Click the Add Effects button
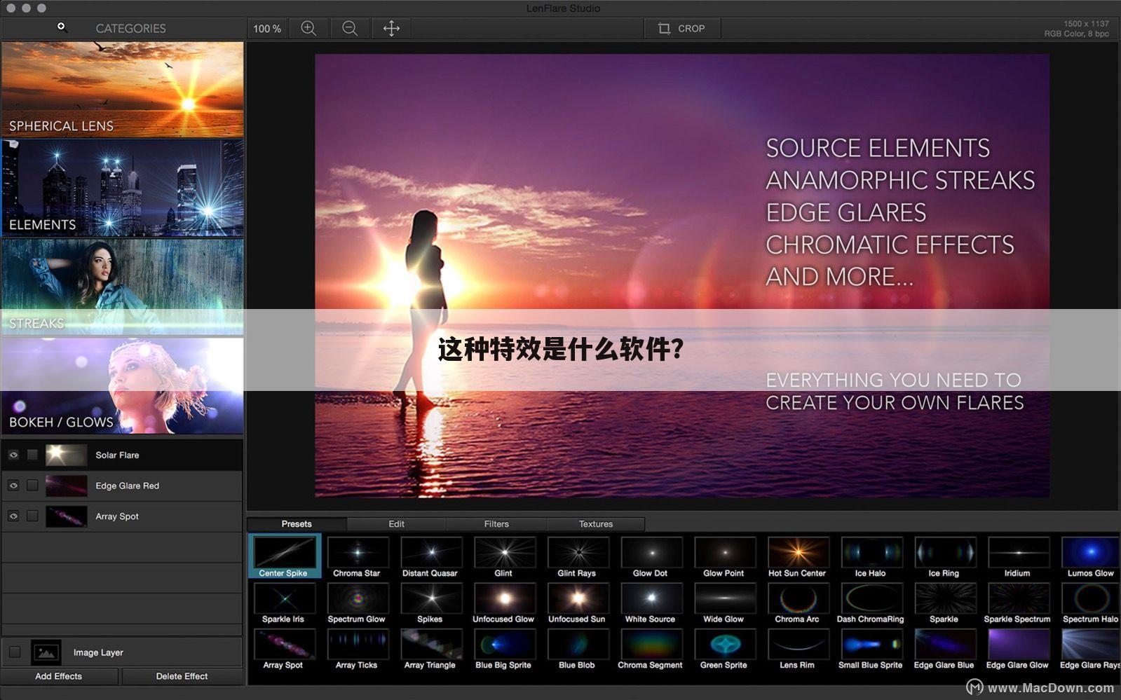 (x=59, y=676)
